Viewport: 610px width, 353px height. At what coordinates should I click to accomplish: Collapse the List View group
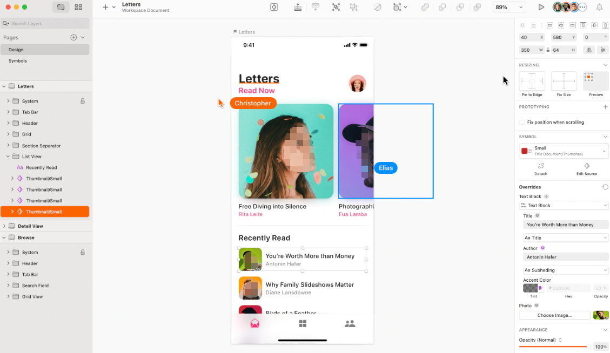pyautogui.click(x=8, y=157)
